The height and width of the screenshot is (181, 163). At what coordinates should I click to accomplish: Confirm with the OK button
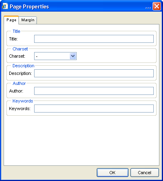(112, 173)
